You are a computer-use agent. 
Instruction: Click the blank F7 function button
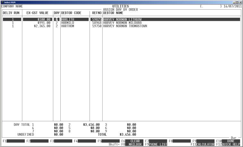pyautogui.click(x=158, y=141)
